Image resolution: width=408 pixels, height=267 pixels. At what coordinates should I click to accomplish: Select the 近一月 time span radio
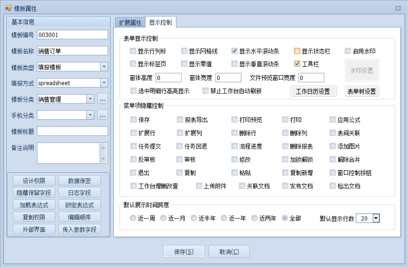point(163,218)
